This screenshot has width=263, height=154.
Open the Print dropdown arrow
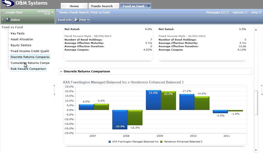[x=88, y=20]
